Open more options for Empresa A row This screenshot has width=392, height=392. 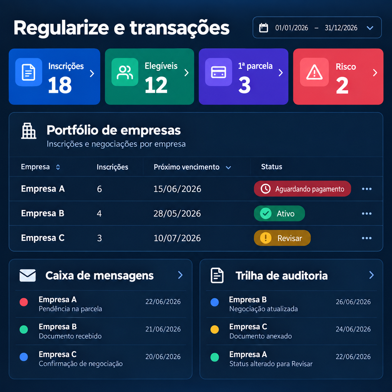[367, 189]
